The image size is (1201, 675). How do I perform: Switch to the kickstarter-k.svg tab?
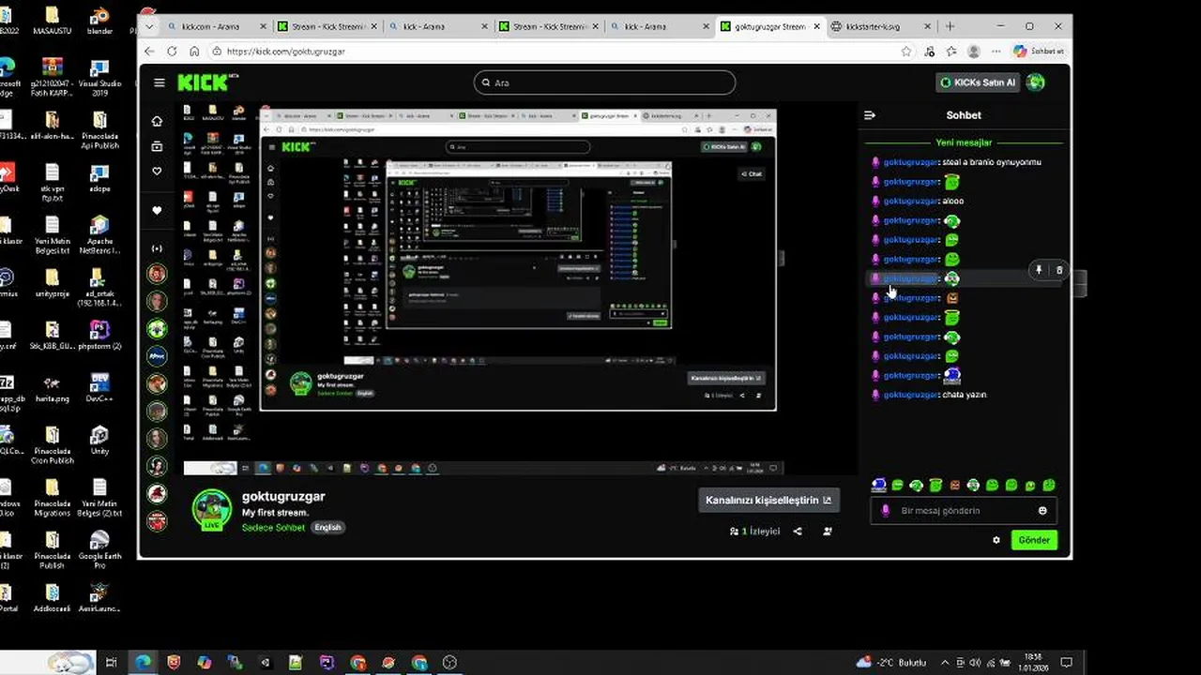point(882,26)
